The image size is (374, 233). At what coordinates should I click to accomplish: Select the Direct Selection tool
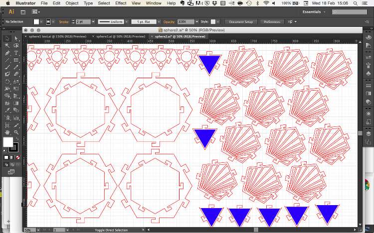pos(16,39)
